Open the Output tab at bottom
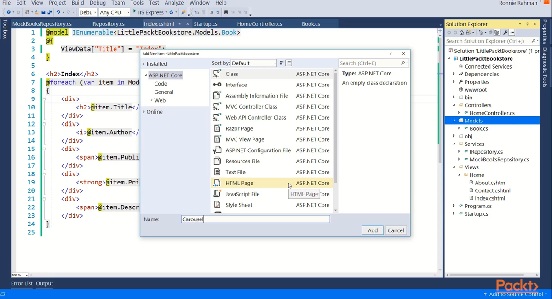The height and width of the screenshot is (299, 552). pos(45,283)
